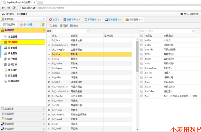
Task: Expand the 促销管理 accordion section
Action: [43, 124]
